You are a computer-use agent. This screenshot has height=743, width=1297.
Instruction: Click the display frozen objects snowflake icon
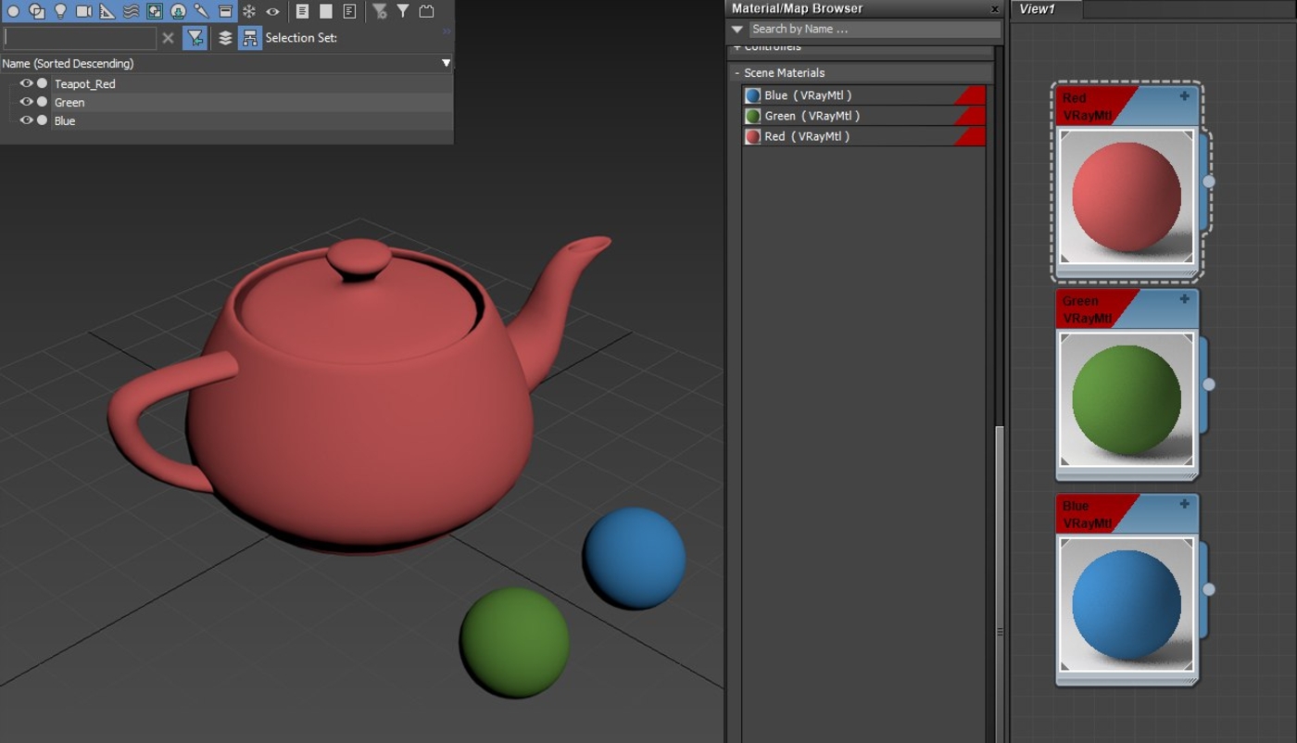click(x=248, y=11)
